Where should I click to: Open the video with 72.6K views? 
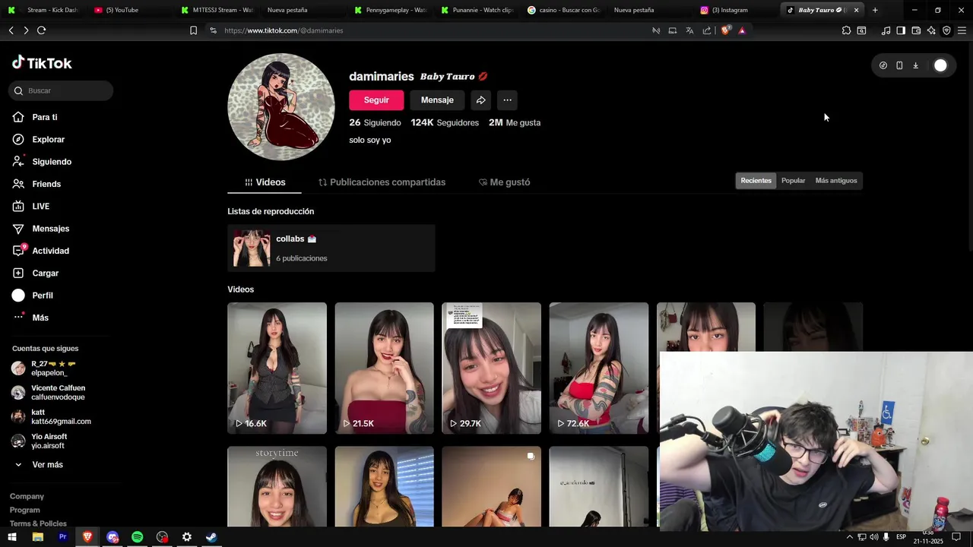[599, 368]
